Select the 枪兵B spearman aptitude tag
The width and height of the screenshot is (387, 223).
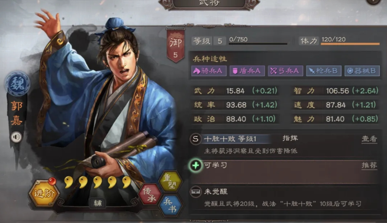click(x=324, y=71)
